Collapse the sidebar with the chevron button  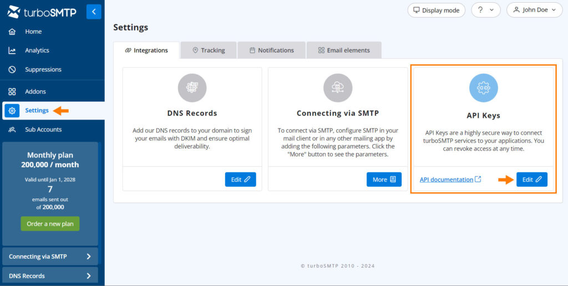(x=94, y=12)
